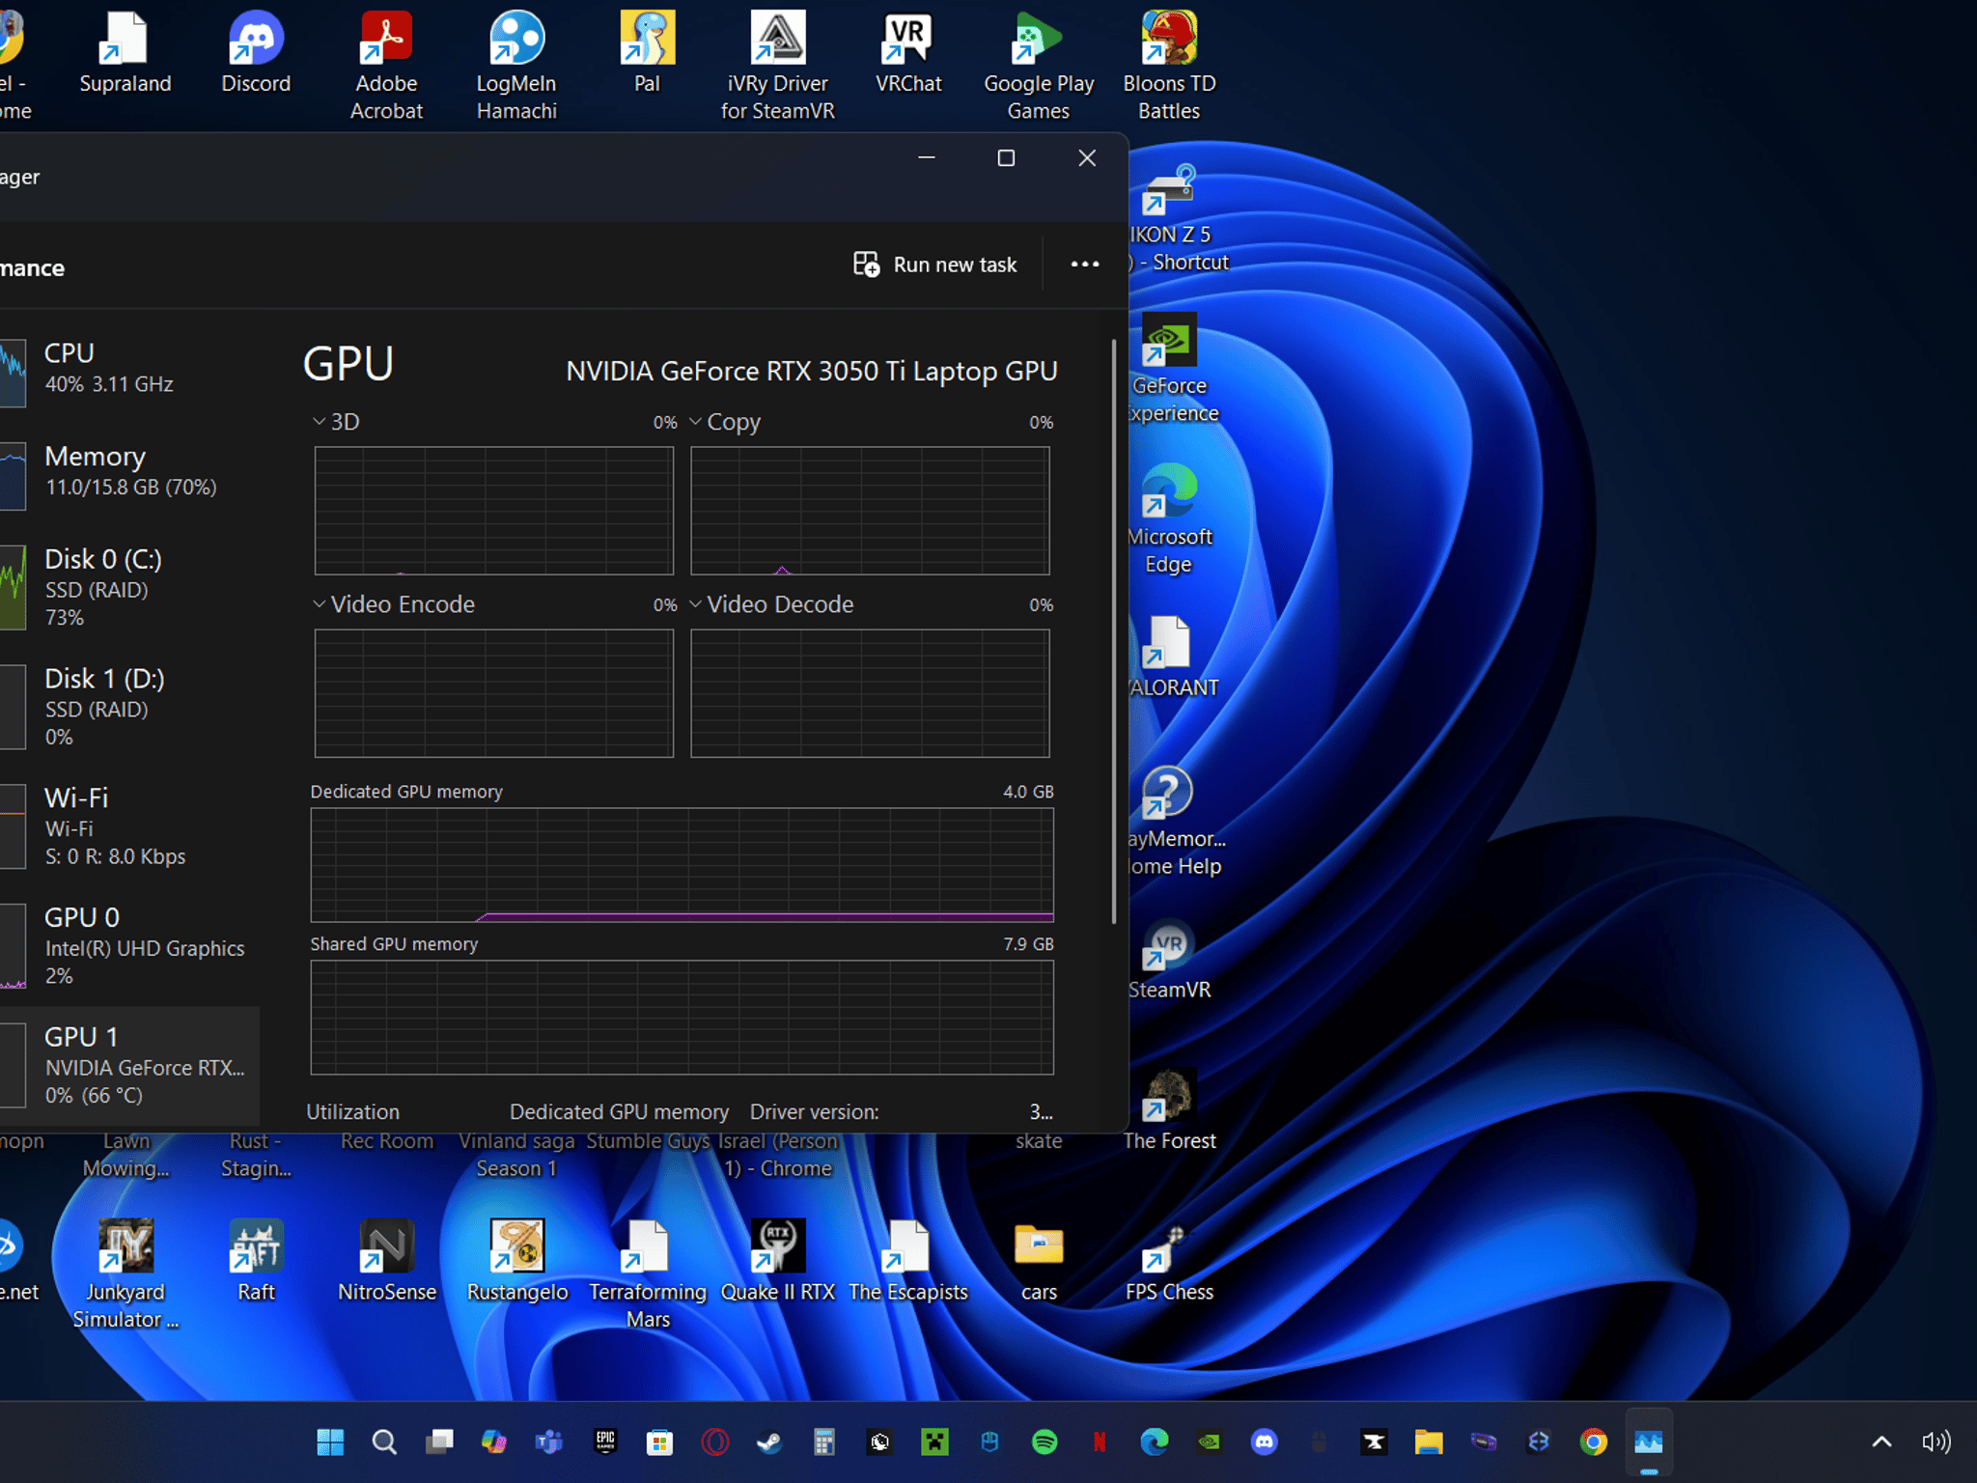Select Junkyard Simulator desktop icon
Image resolution: width=1977 pixels, height=1483 pixels.
125,1274
